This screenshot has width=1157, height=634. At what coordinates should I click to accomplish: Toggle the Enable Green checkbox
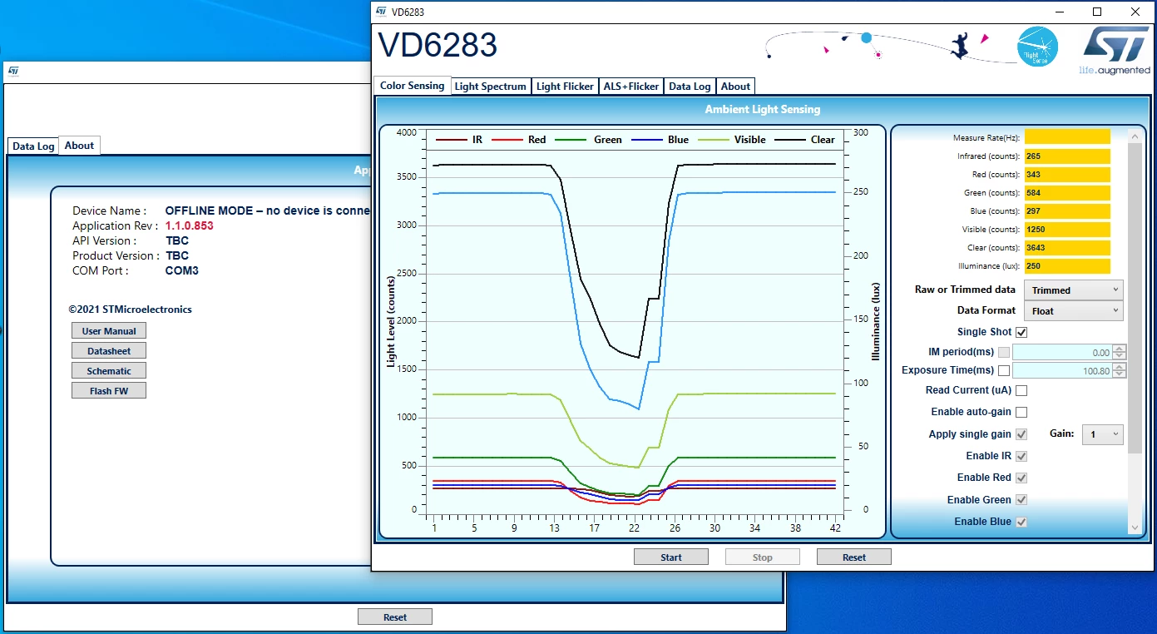click(x=1021, y=500)
